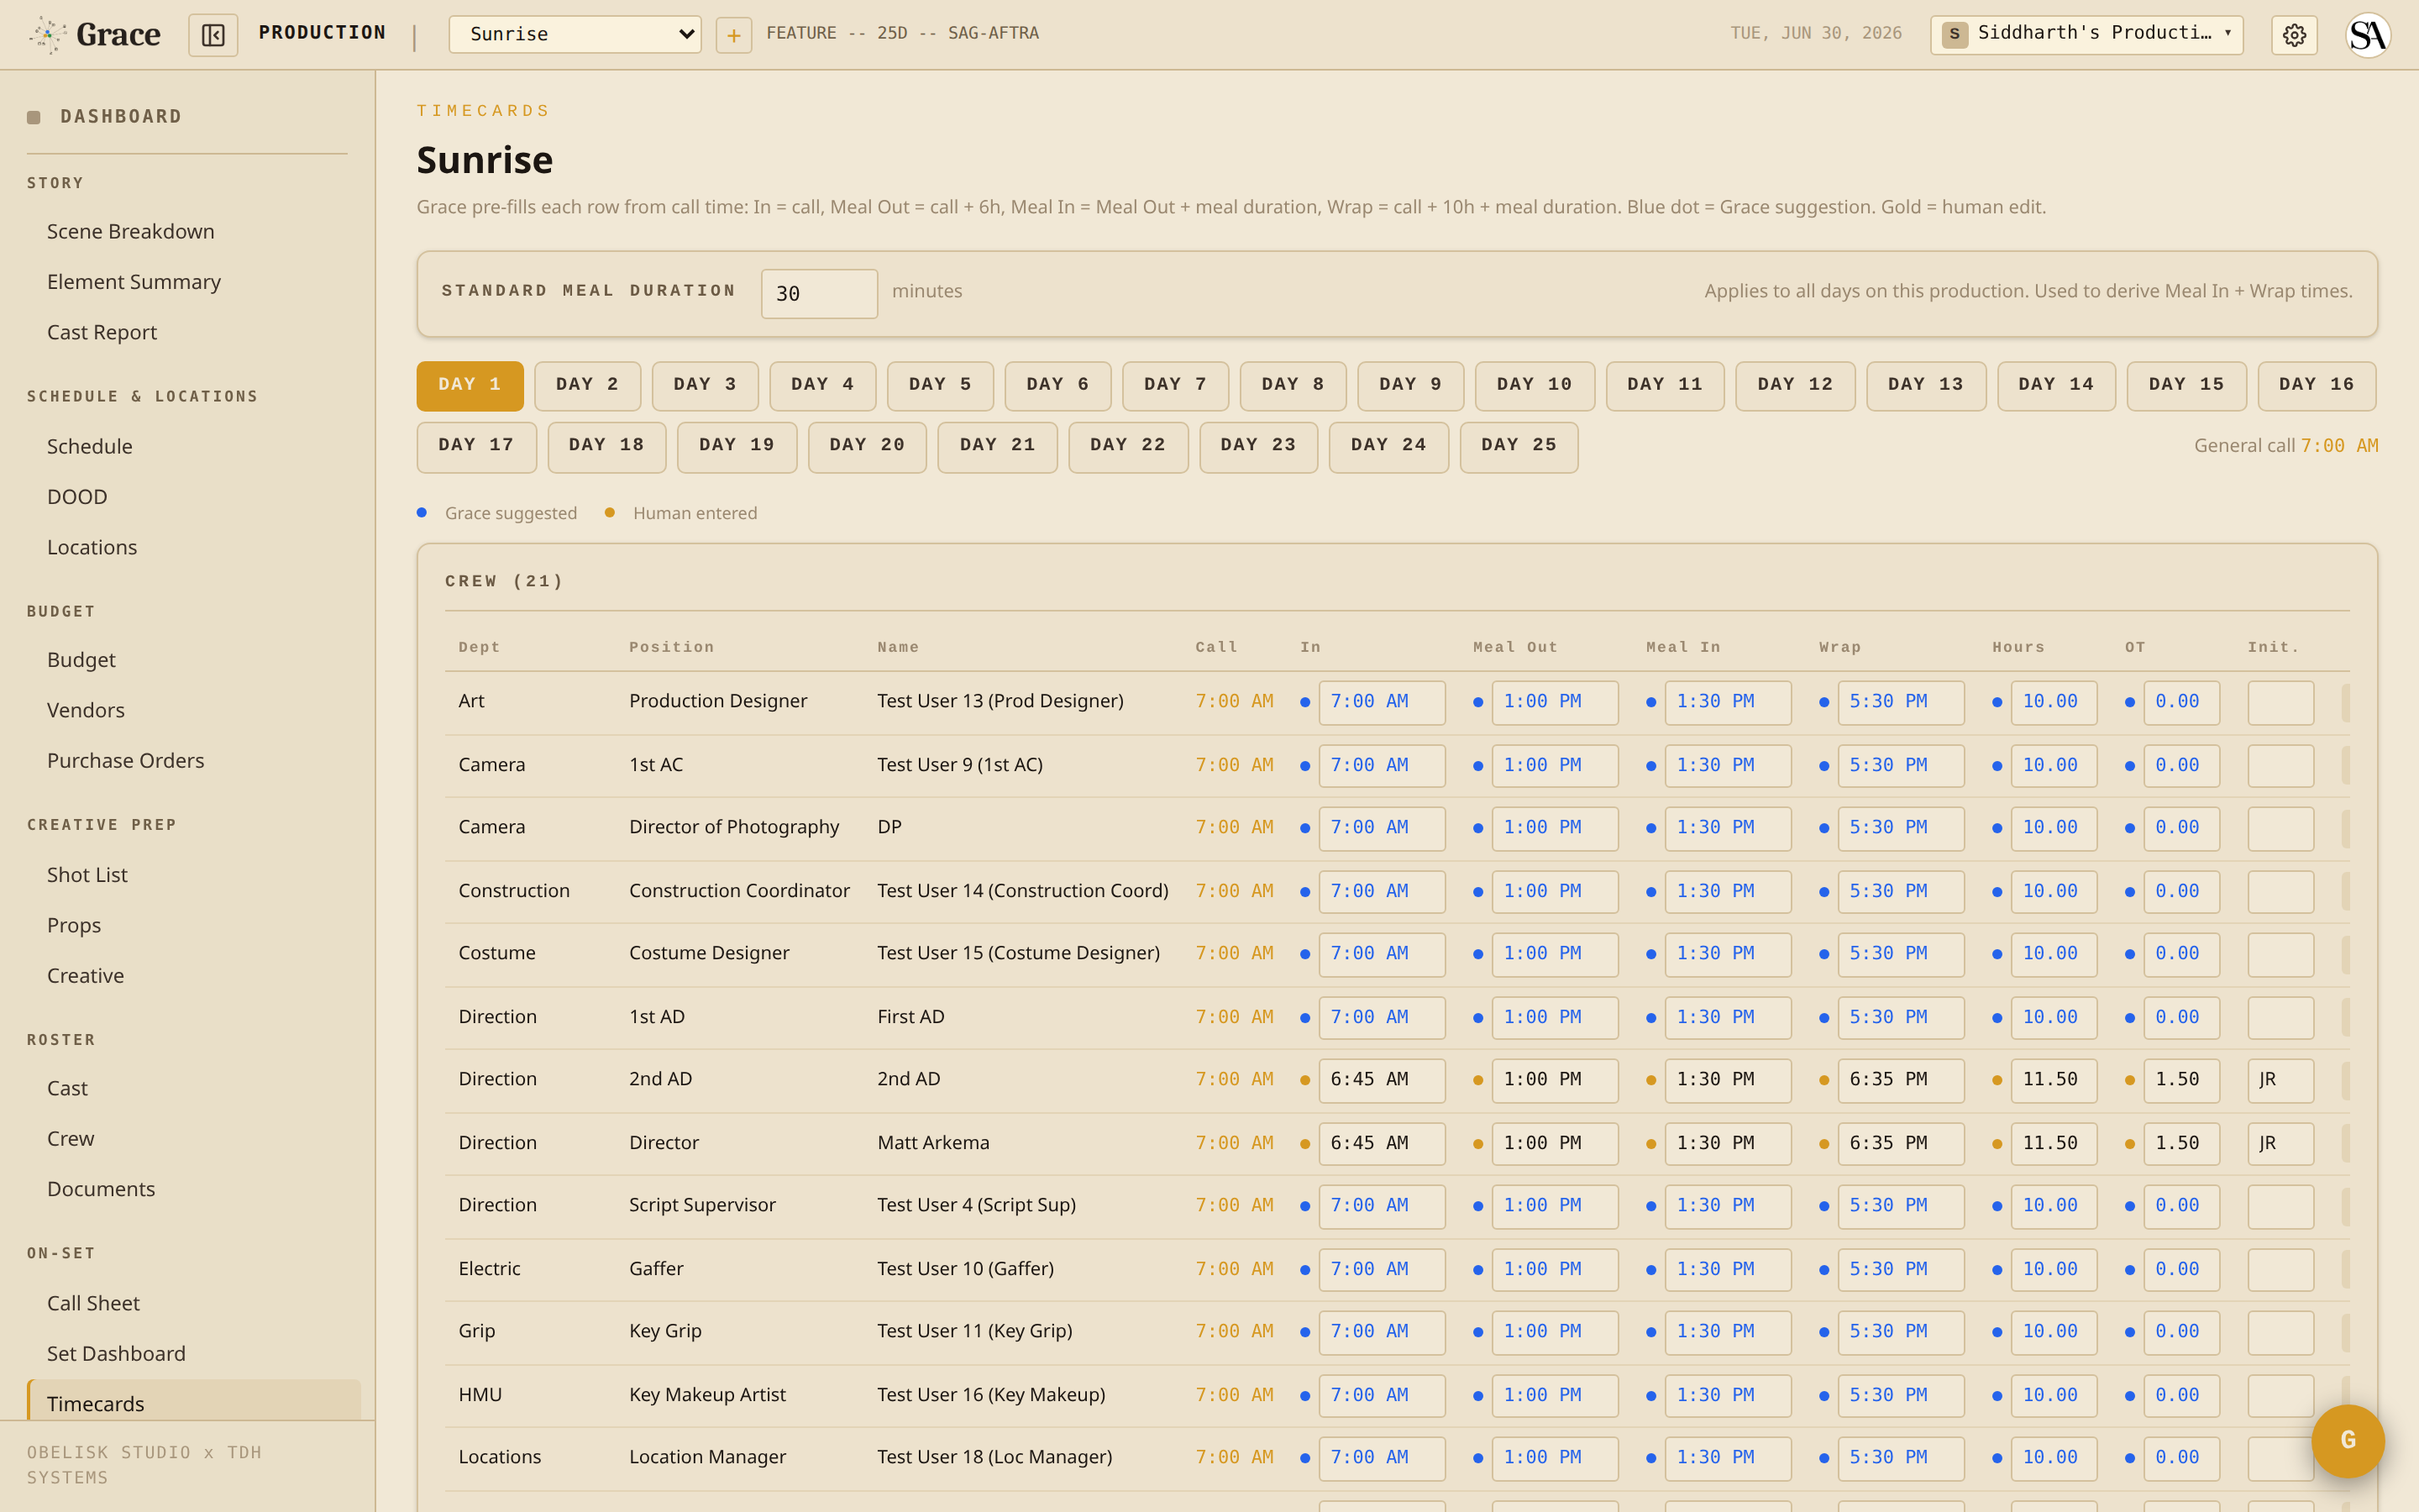This screenshot has height=1512, width=2419.
Task: Edit Meal Out for Gaffer row
Action: click(x=1555, y=1270)
